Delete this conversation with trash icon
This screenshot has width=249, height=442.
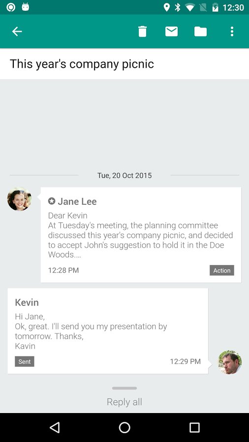click(x=143, y=31)
